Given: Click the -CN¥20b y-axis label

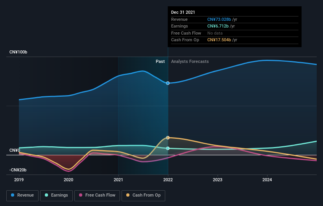Looking at the screenshot, I should 18,170.
